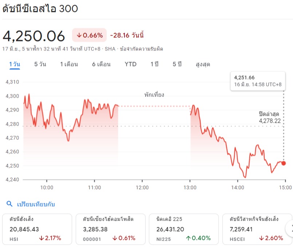Select the YTD tab
The width and height of the screenshot is (293, 248).
pyautogui.click(x=130, y=64)
